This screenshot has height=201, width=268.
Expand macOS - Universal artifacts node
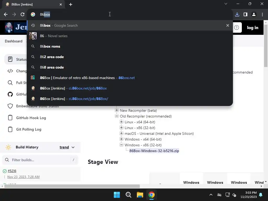click(121, 133)
